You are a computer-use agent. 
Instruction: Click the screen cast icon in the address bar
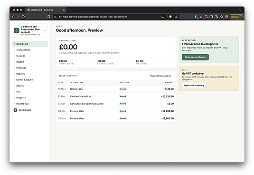click(163, 17)
